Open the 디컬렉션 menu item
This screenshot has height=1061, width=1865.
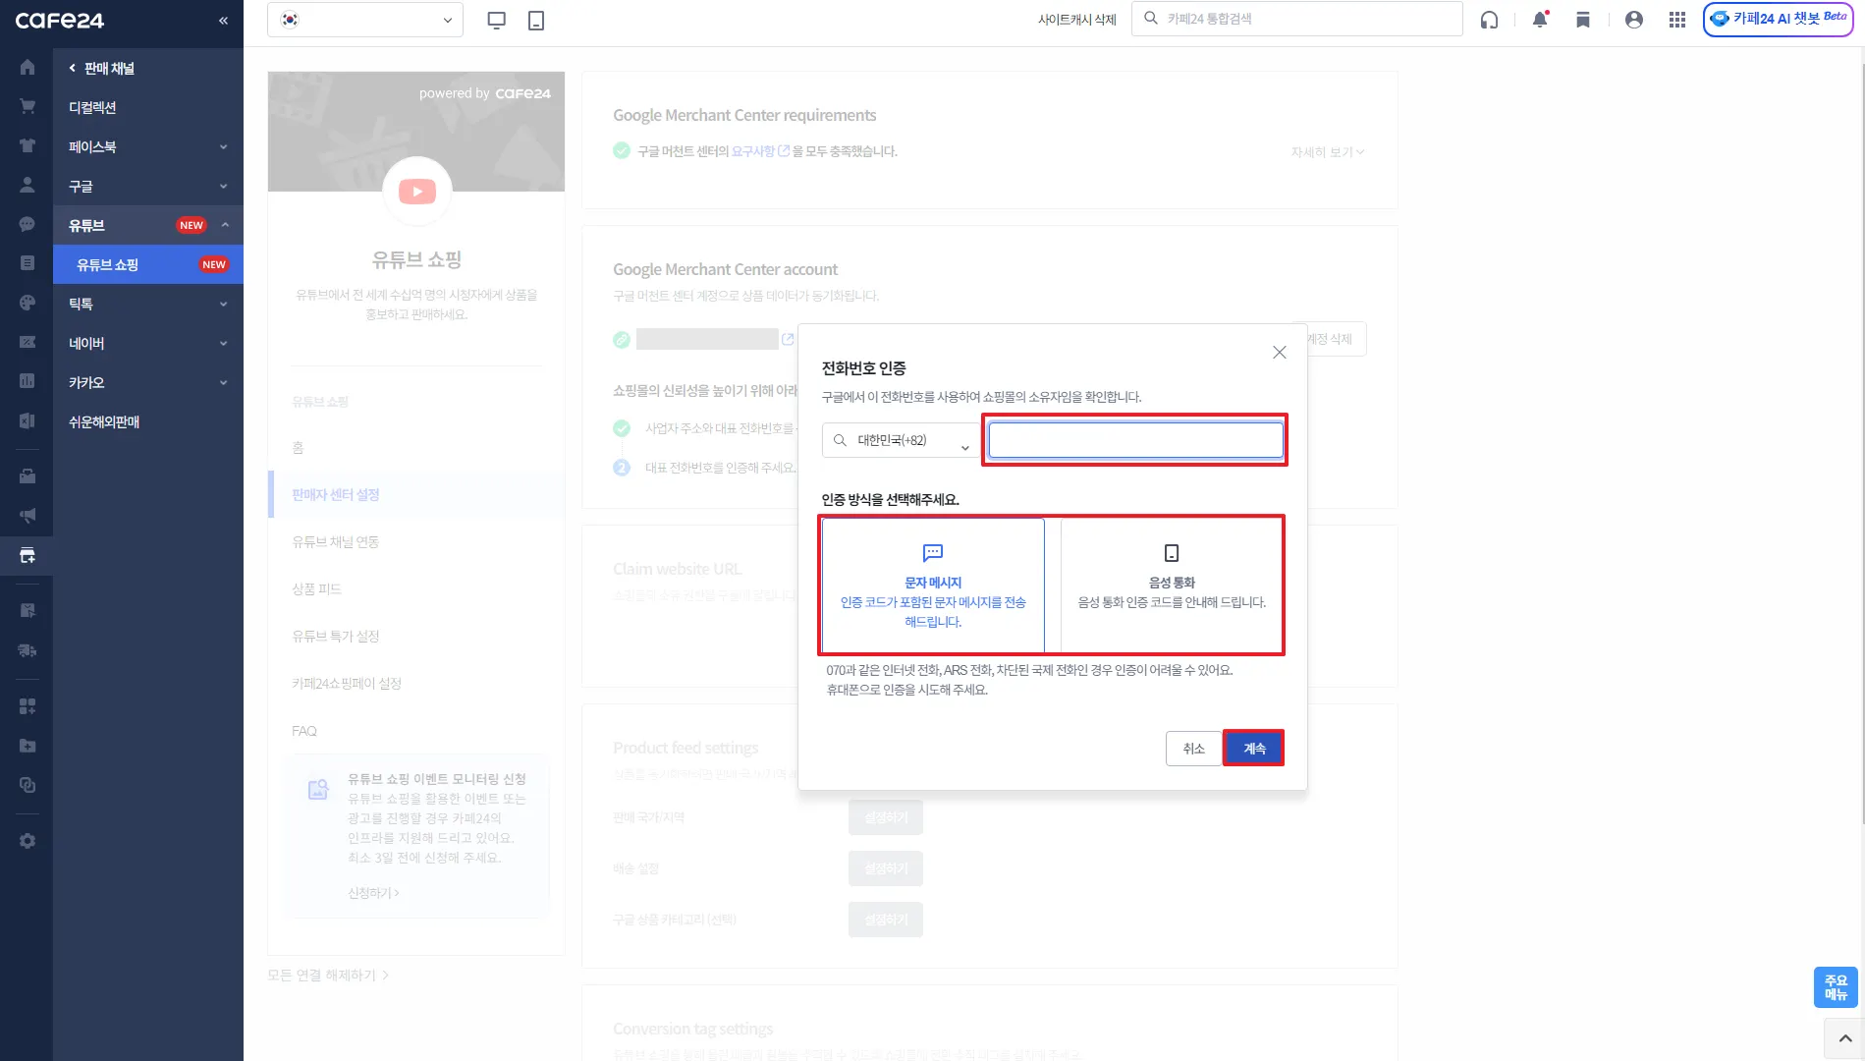click(x=148, y=107)
